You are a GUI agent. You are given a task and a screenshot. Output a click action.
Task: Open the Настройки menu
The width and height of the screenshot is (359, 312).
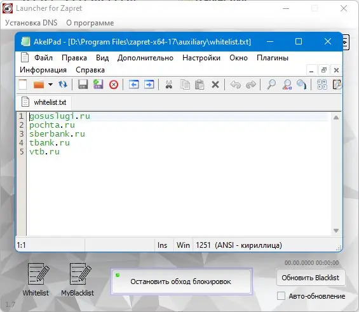pyautogui.click(x=201, y=58)
